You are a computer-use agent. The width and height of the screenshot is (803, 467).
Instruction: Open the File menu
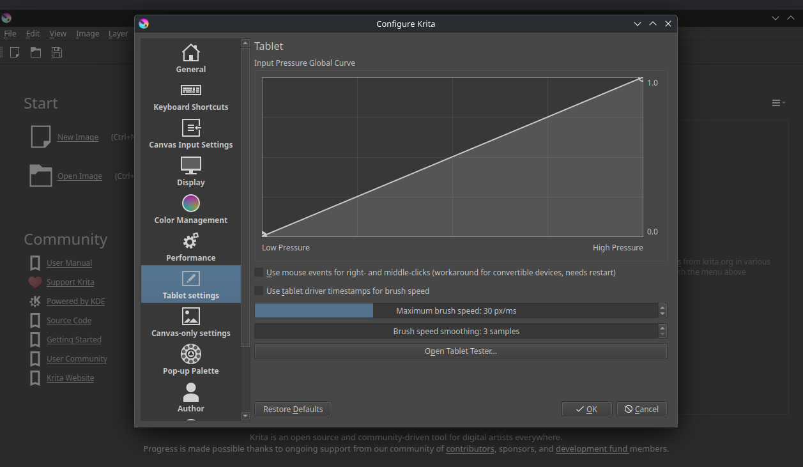tap(10, 33)
